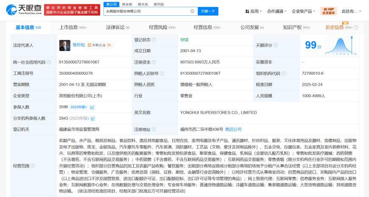This screenshot has height=197, width=369.
Task: Open 张轩松 profile link
Action: pyautogui.click(x=79, y=45)
